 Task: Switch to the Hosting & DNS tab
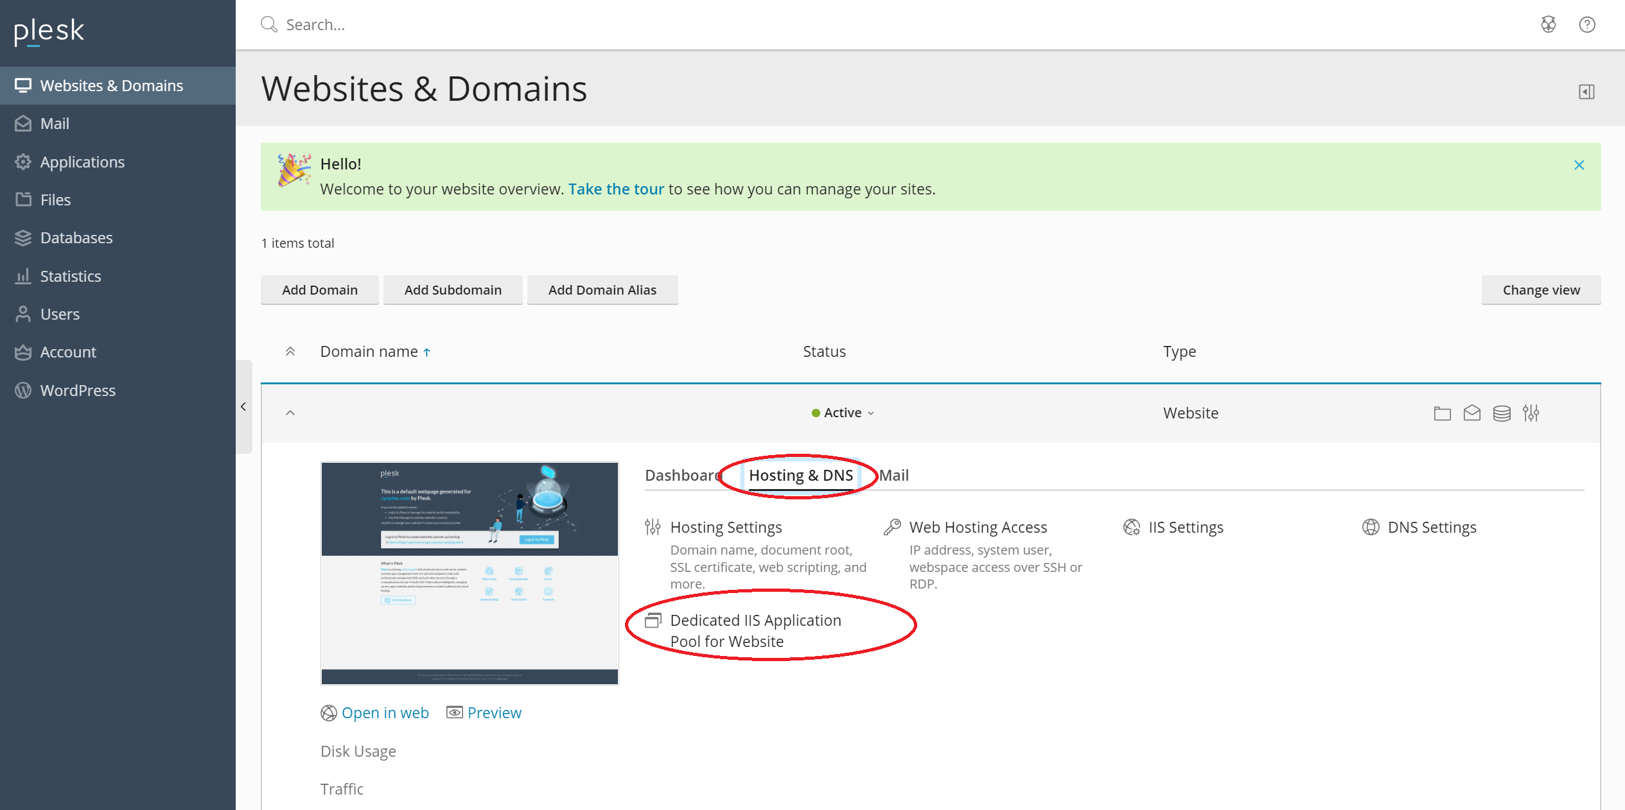coord(801,475)
